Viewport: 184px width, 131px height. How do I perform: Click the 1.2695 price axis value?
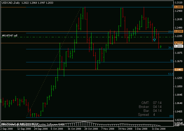click(x=179, y=19)
